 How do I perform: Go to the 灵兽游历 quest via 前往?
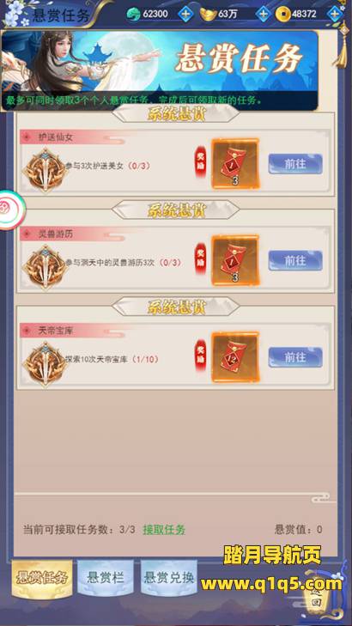295,261
